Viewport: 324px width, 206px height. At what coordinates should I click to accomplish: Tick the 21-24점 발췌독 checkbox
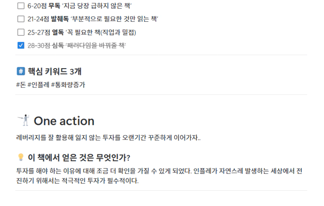(20, 19)
